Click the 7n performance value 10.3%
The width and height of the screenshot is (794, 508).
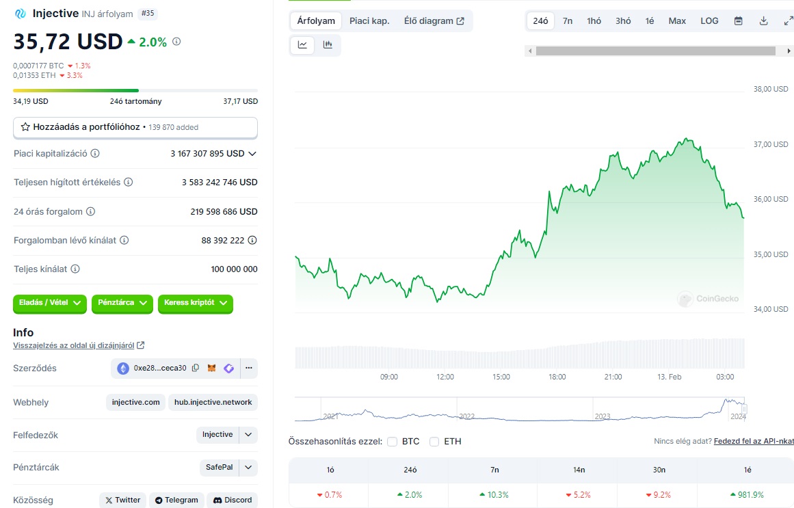(494, 495)
